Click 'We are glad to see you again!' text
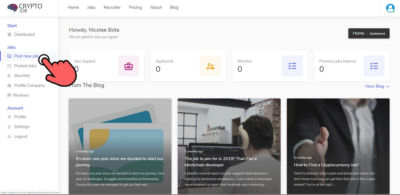Viewport: 400px width, 195px height. point(93,37)
